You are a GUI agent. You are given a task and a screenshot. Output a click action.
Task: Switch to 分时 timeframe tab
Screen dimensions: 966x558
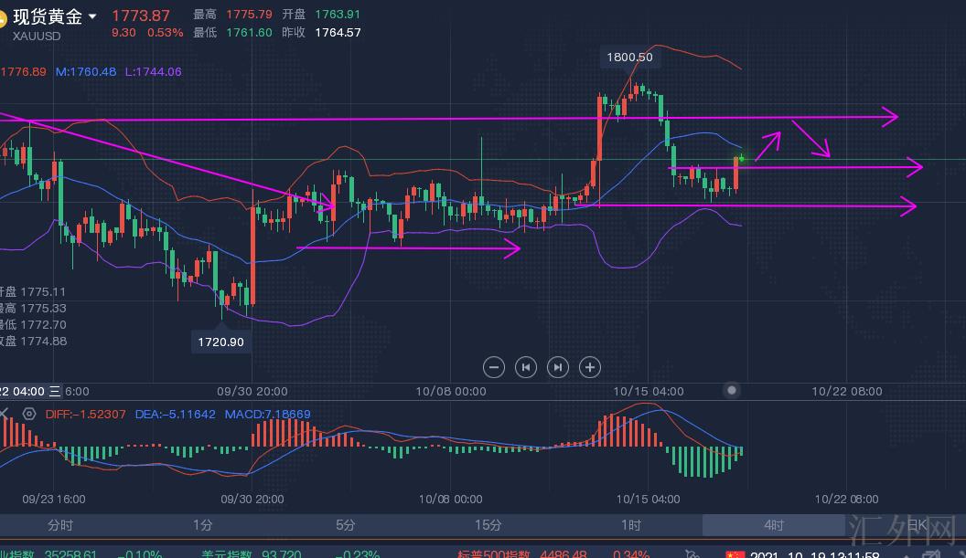(60, 525)
